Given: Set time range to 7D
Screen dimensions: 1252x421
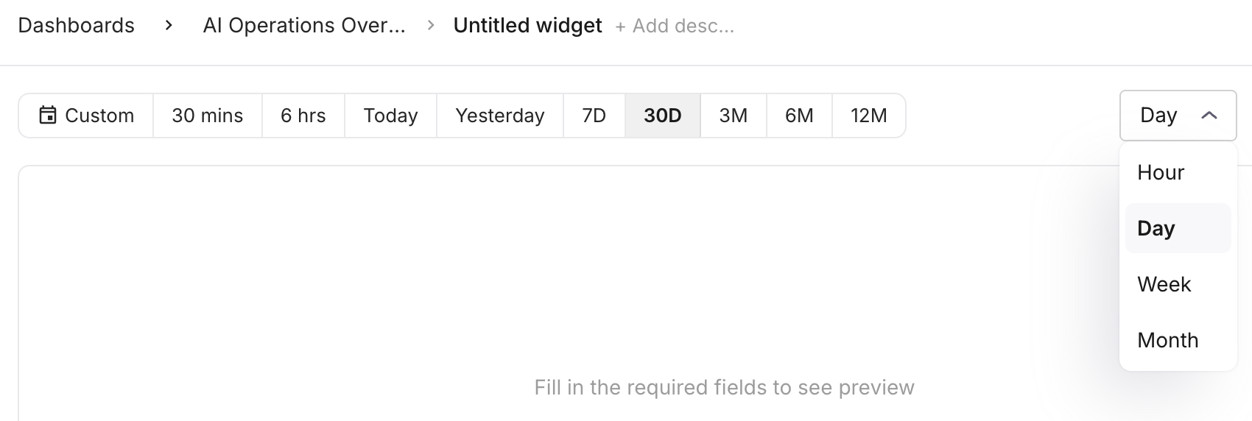Looking at the screenshot, I should click(x=594, y=116).
